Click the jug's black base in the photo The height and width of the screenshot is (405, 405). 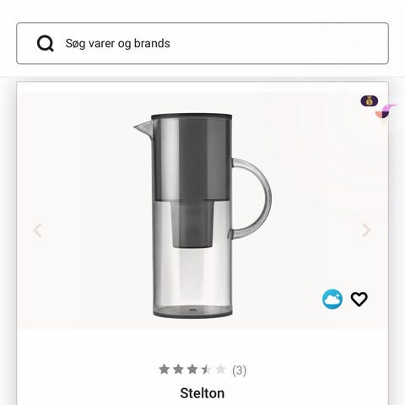pyautogui.click(x=192, y=311)
